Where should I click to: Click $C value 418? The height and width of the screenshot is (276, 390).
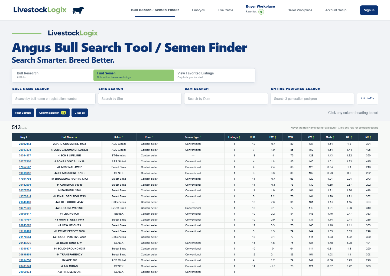[368, 190]
